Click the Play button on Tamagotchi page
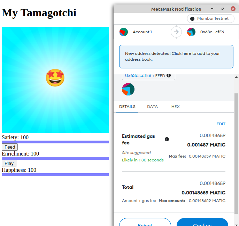239x226 pixels. pyautogui.click(x=9, y=163)
